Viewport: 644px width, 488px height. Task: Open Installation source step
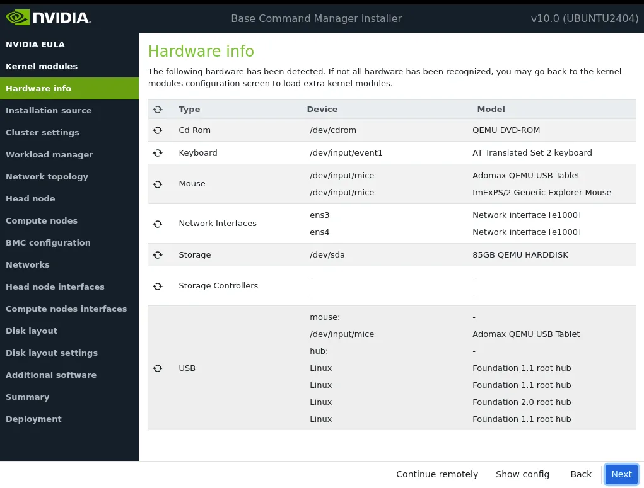[69, 111]
